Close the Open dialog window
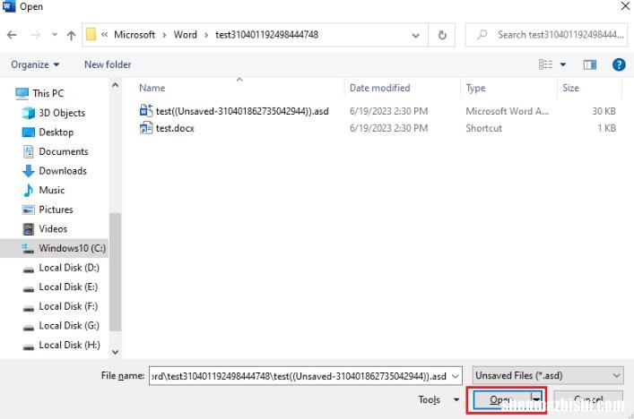The image size is (634, 419). click(625, 6)
